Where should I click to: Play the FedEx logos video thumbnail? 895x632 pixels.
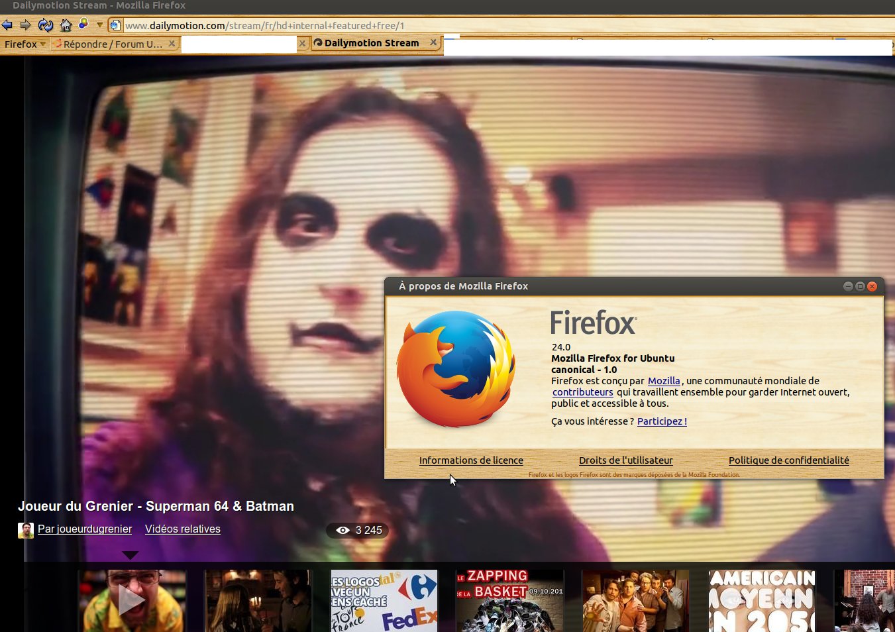[x=384, y=600]
